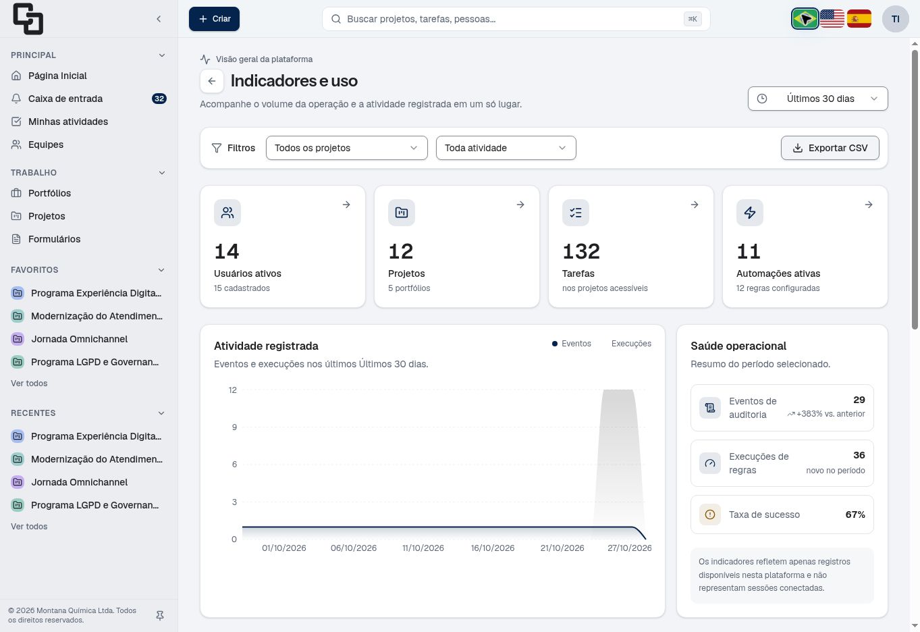Click the company logo in the sidebar header
Image resolution: width=920 pixels, height=632 pixels.
(x=28, y=19)
